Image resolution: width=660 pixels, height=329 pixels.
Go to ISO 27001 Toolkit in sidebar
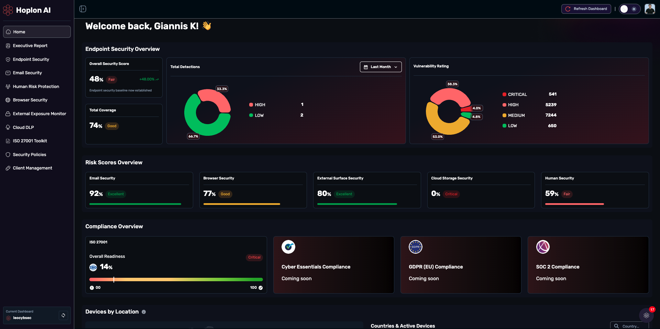pos(30,141)
